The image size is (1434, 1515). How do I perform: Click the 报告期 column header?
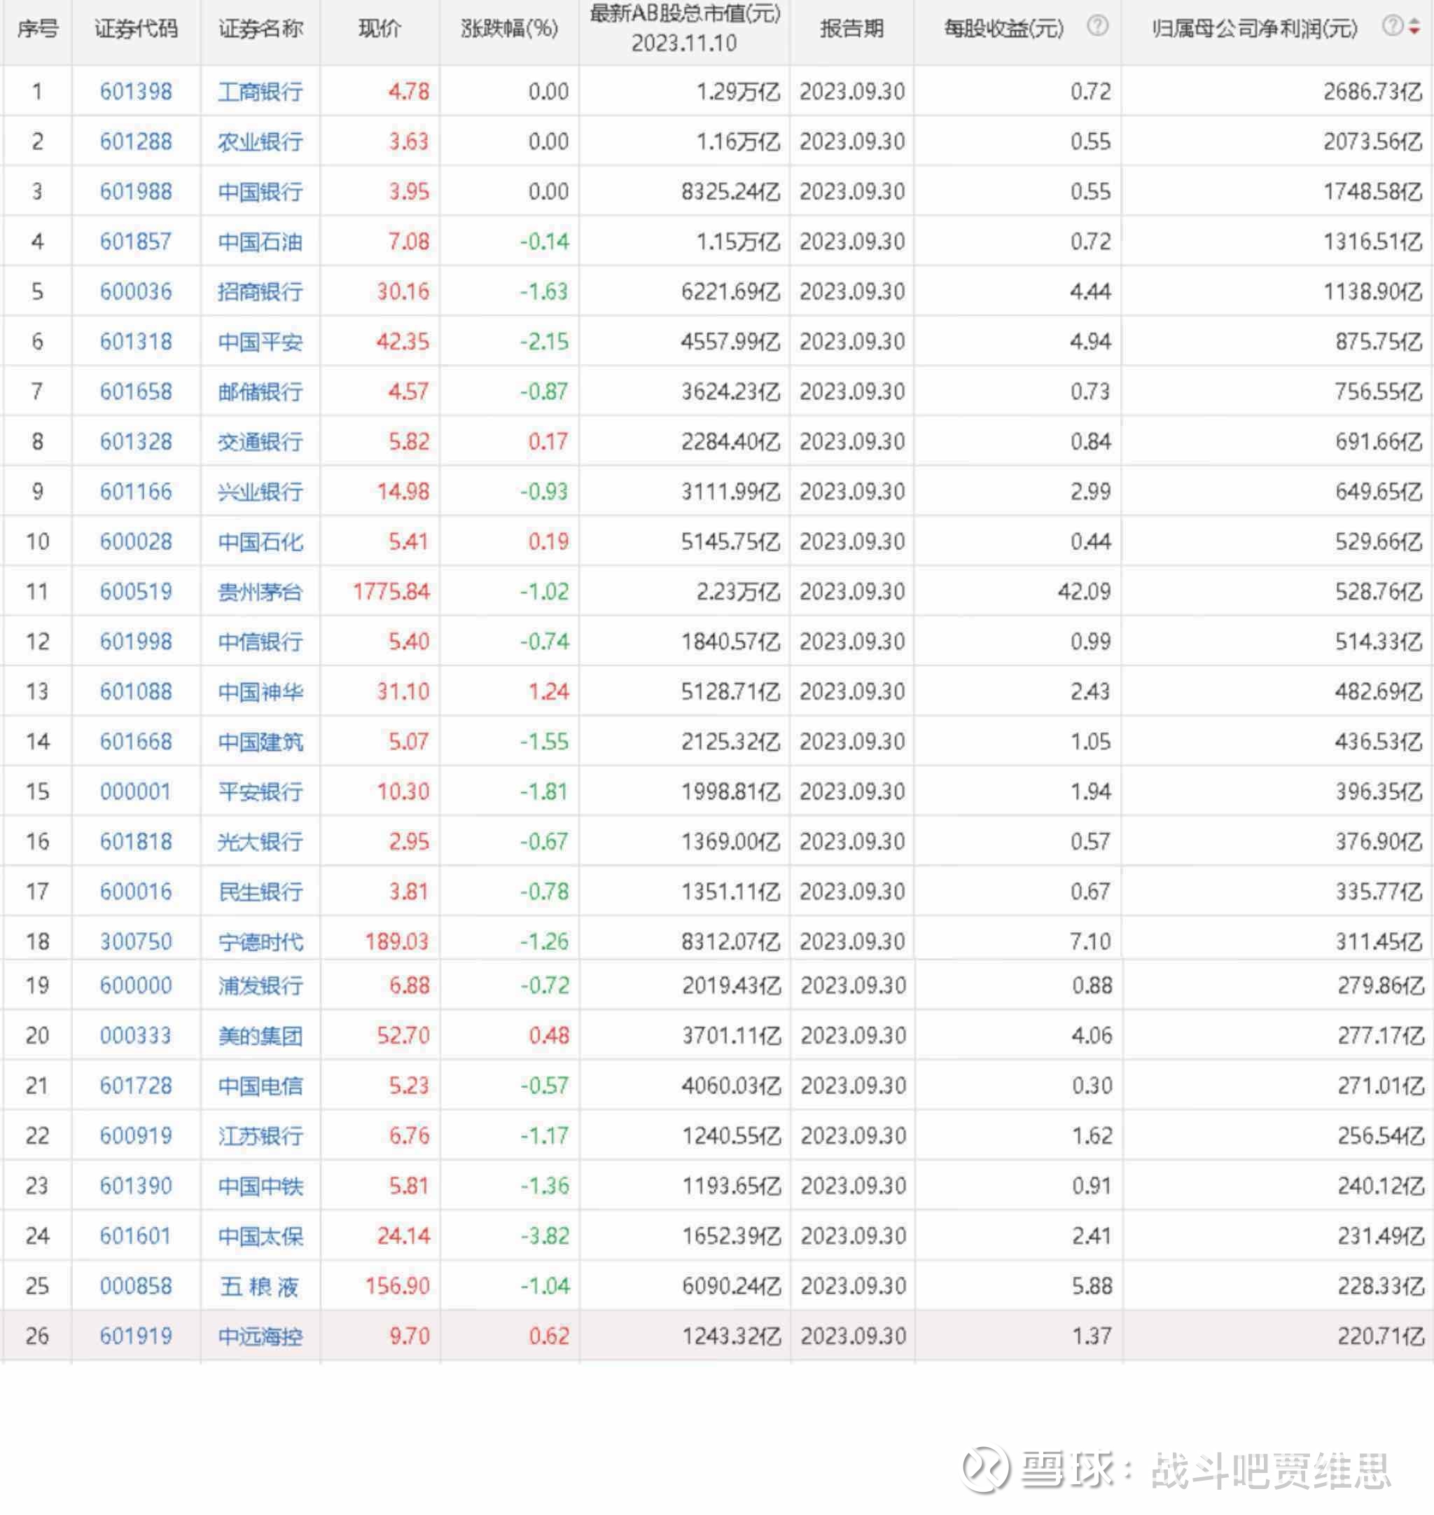pos(851,29)
